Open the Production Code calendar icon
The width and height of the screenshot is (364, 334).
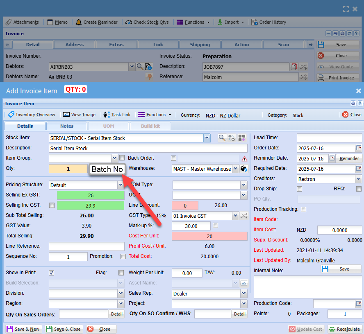(359, 304)
